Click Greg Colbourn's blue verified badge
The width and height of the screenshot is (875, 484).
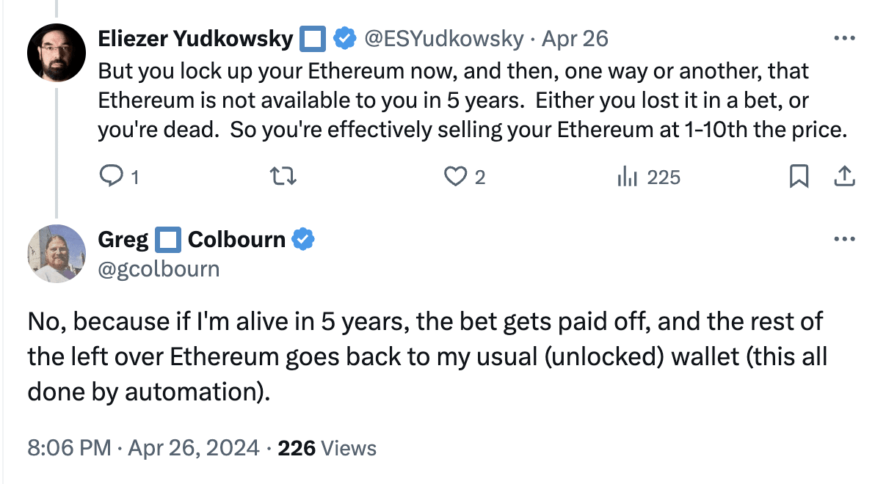pyautogui.click(x=303, y=239)
